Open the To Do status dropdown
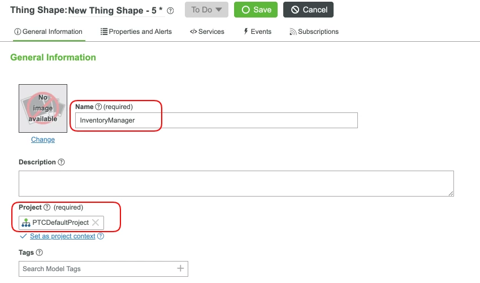This screenshot has width=480, height=283. (x=206, y=10)
